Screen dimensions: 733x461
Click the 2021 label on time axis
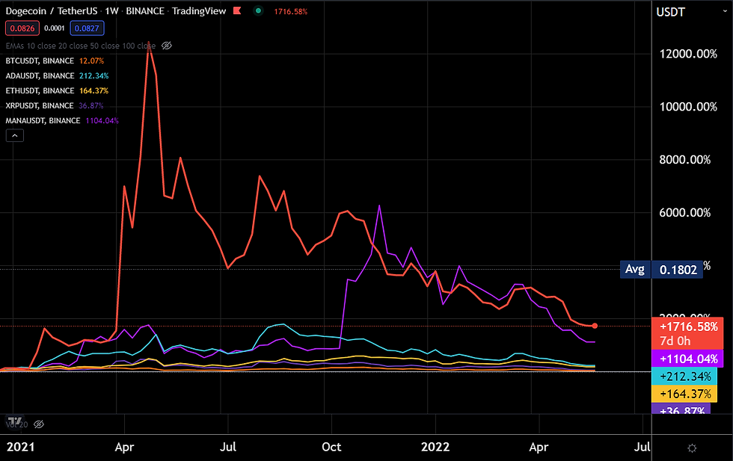(x=21, y=447)
